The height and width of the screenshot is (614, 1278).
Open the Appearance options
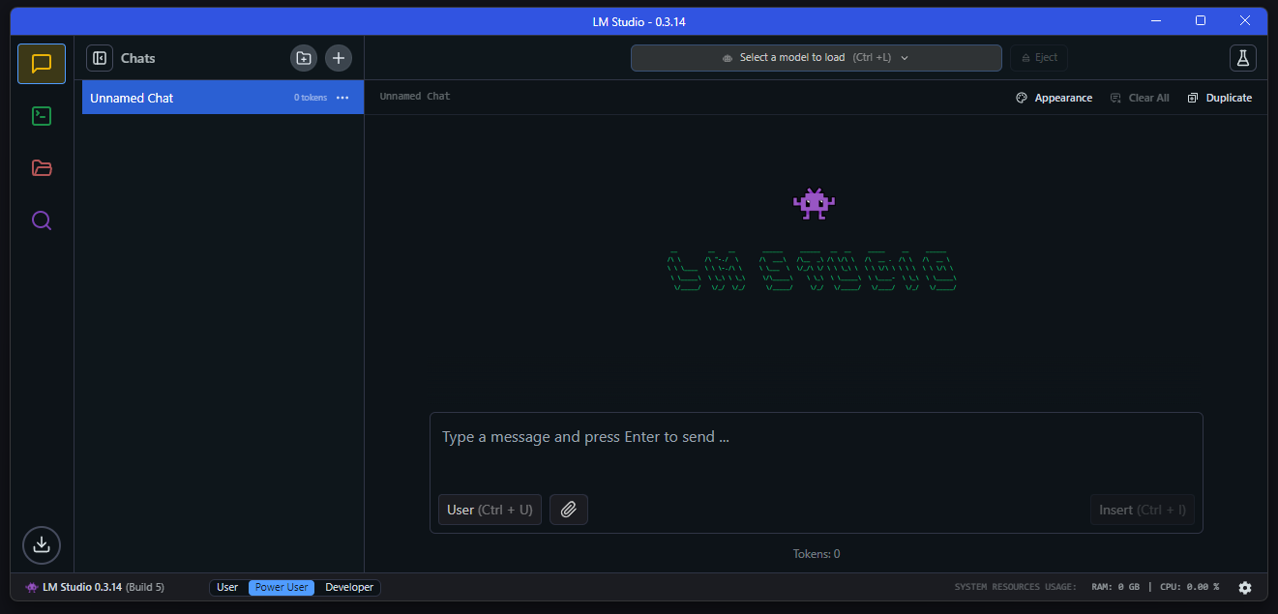click(x=1055, y=98)
